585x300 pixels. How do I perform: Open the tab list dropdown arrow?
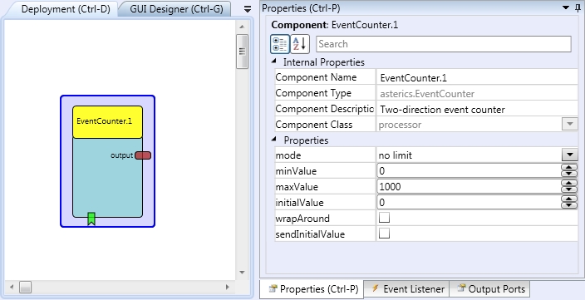247,10
